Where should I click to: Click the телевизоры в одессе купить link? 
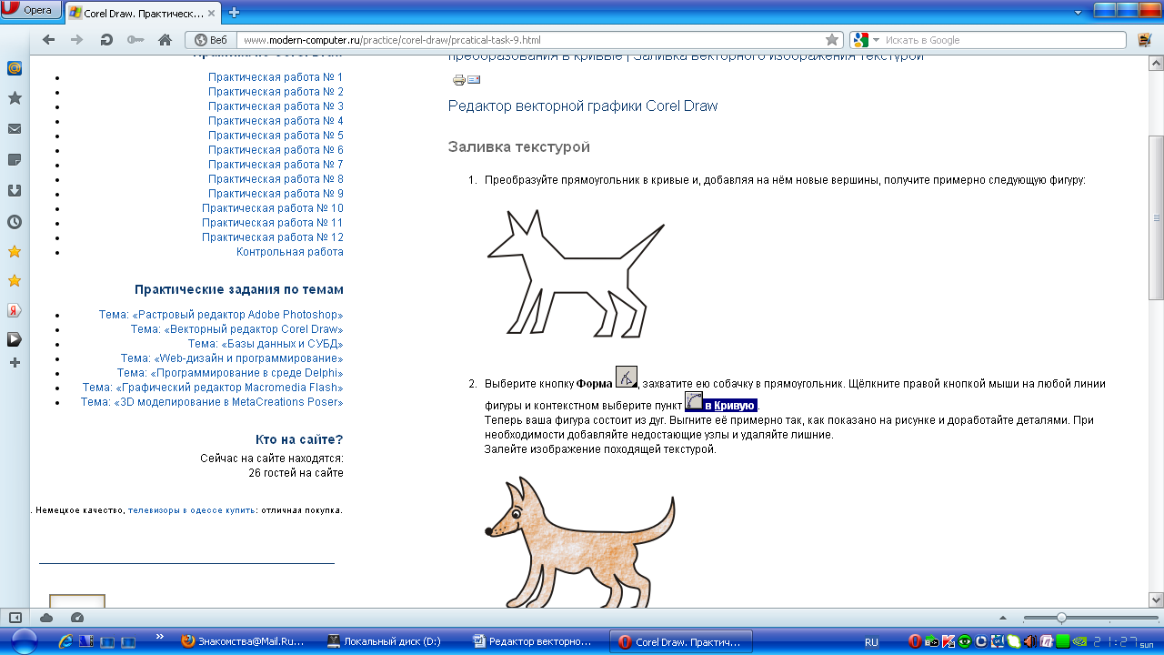[x=191, y=510]
